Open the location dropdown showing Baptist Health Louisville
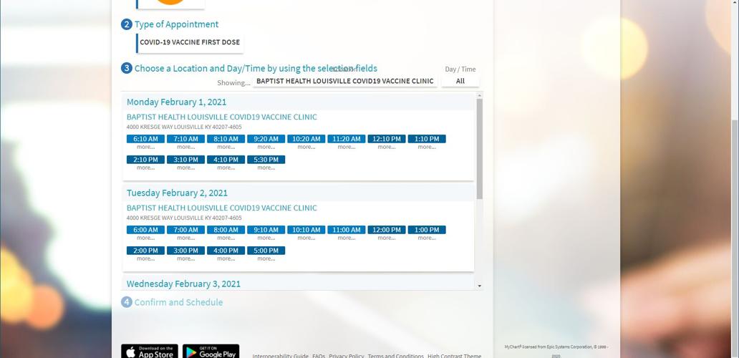 point(344,81)
